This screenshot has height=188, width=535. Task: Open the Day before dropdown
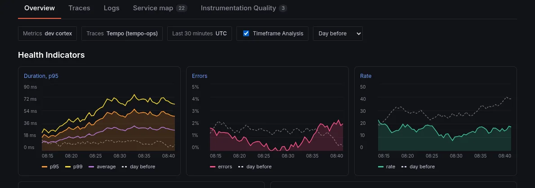338,34
